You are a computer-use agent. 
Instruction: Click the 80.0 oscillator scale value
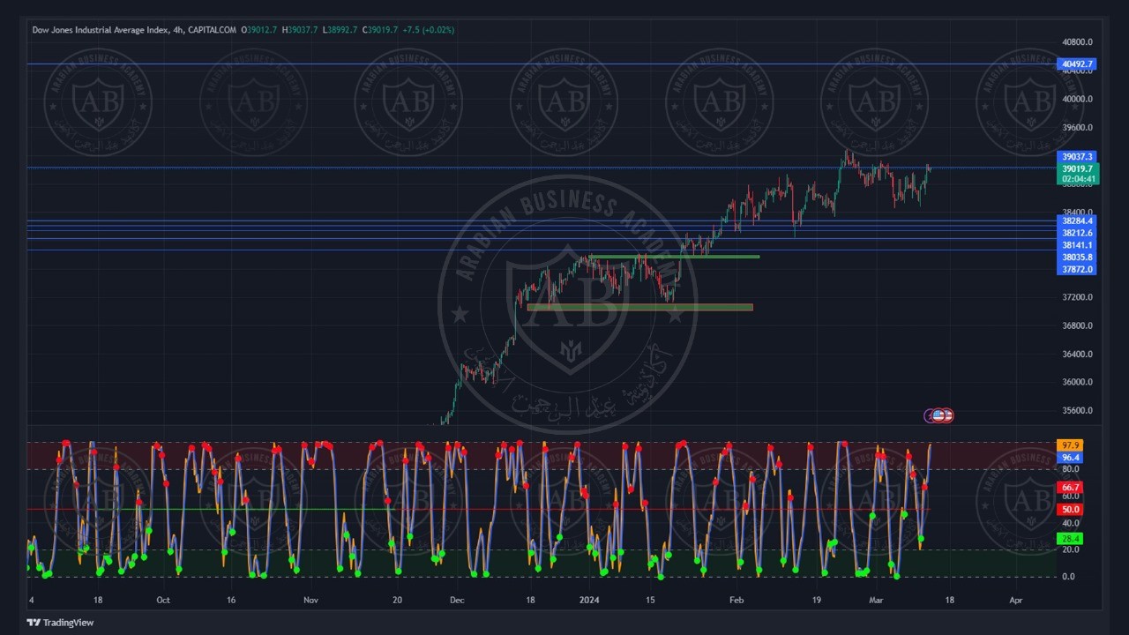click(x=1069, y=469)
